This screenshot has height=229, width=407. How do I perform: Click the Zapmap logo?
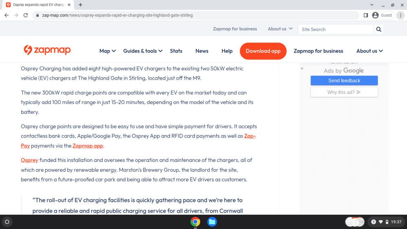pyautogui.click(x=47, y=50)
